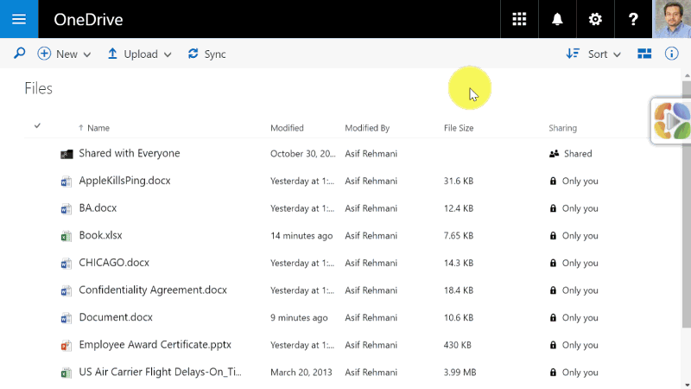Click Only you for Confidentiality Agreement.docx
Viewport: 691px width, 389px height.
pos(574,290)
